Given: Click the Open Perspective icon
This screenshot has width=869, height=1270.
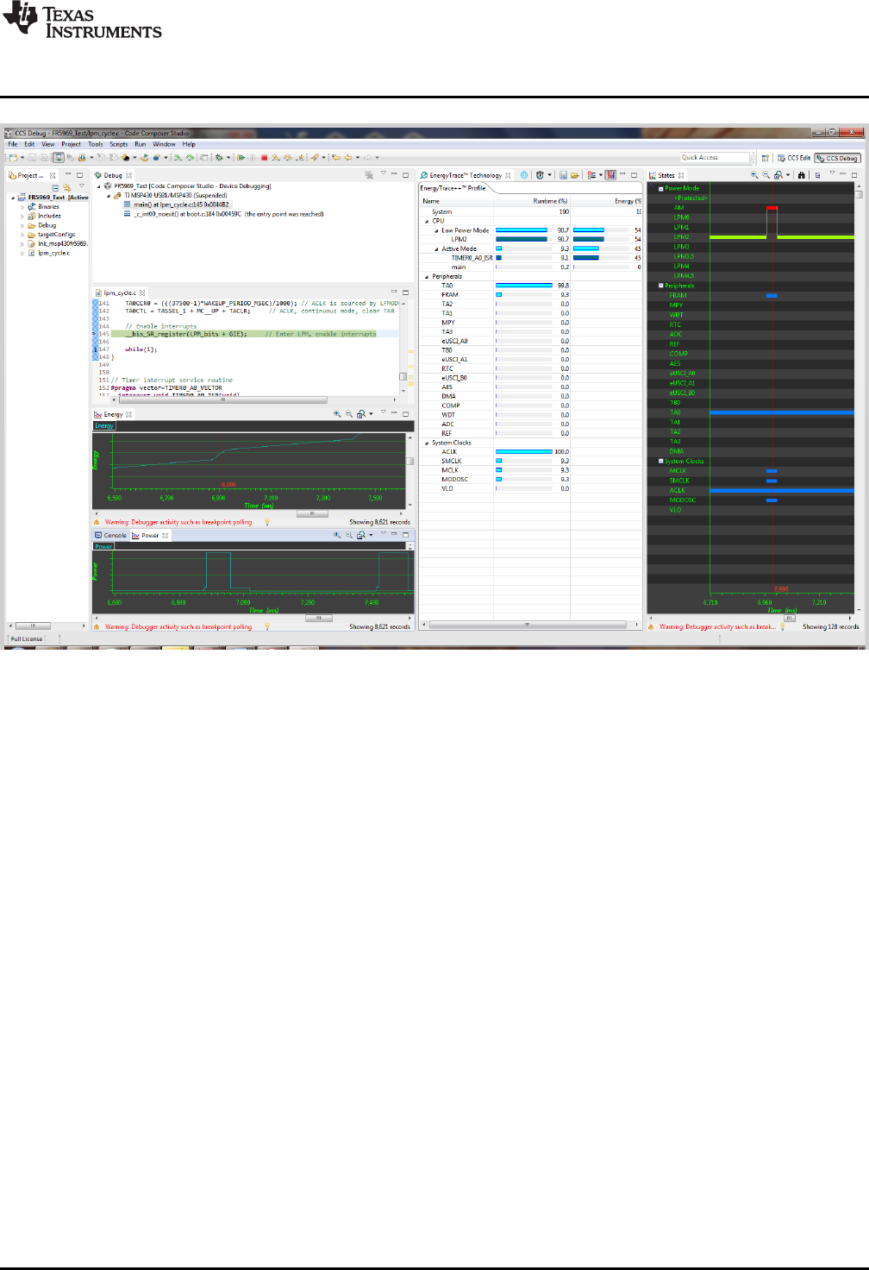Looking at the screenshot, I should pos(766,158).
